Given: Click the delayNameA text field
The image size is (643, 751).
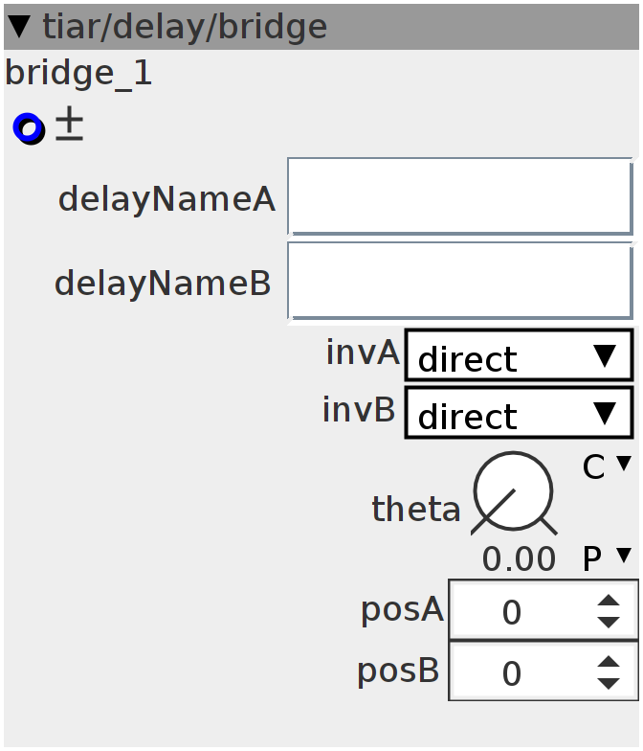Looking at the screenshot, I should coord(459,196).
